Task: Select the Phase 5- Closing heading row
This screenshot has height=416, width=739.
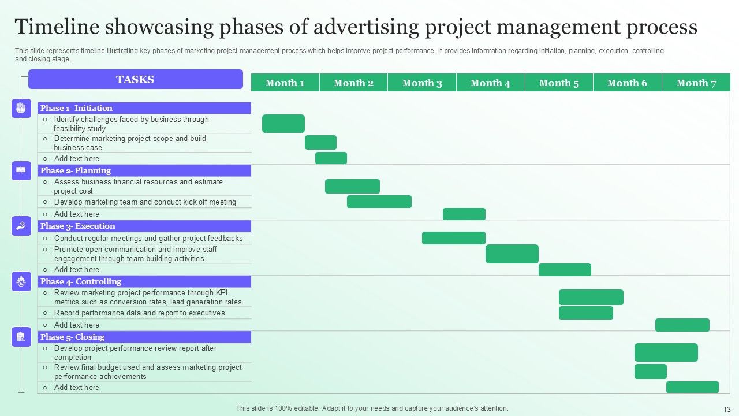Action: click(x=144, y=337)
